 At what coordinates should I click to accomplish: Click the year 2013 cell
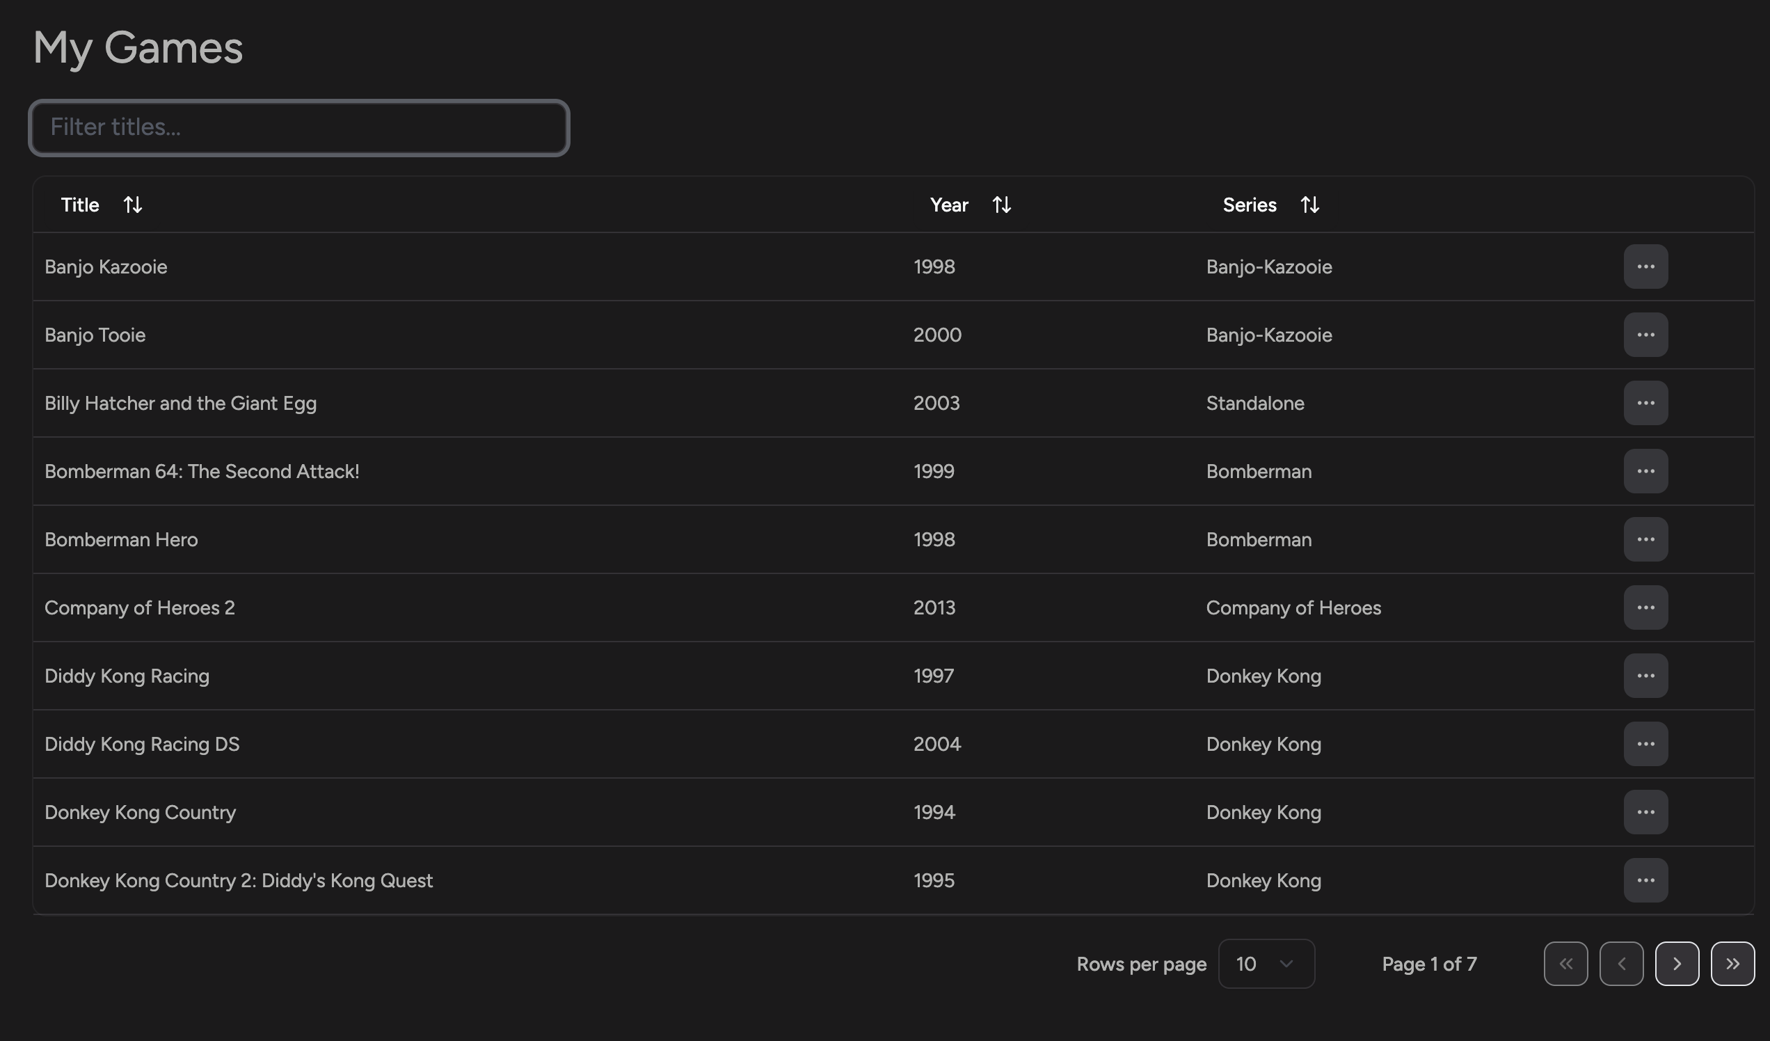point(934,607)
